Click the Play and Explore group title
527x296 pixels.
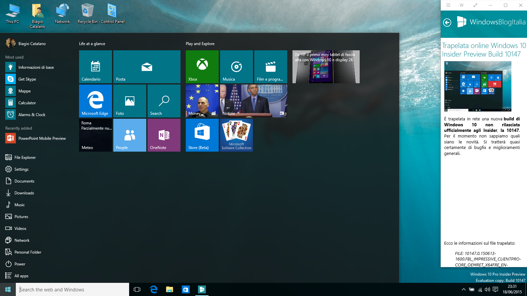click(x=200, y=44)
